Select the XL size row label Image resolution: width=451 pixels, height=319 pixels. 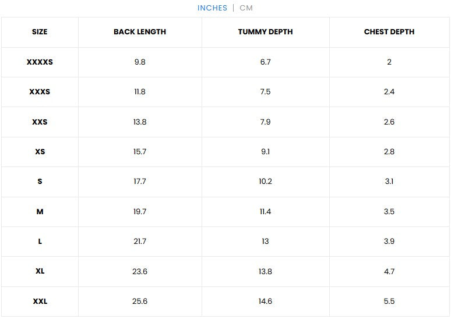[40, 271]
